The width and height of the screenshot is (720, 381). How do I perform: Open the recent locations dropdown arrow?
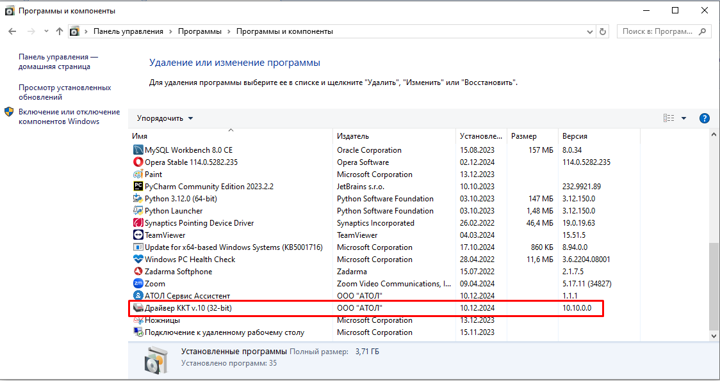click(46, 31)
